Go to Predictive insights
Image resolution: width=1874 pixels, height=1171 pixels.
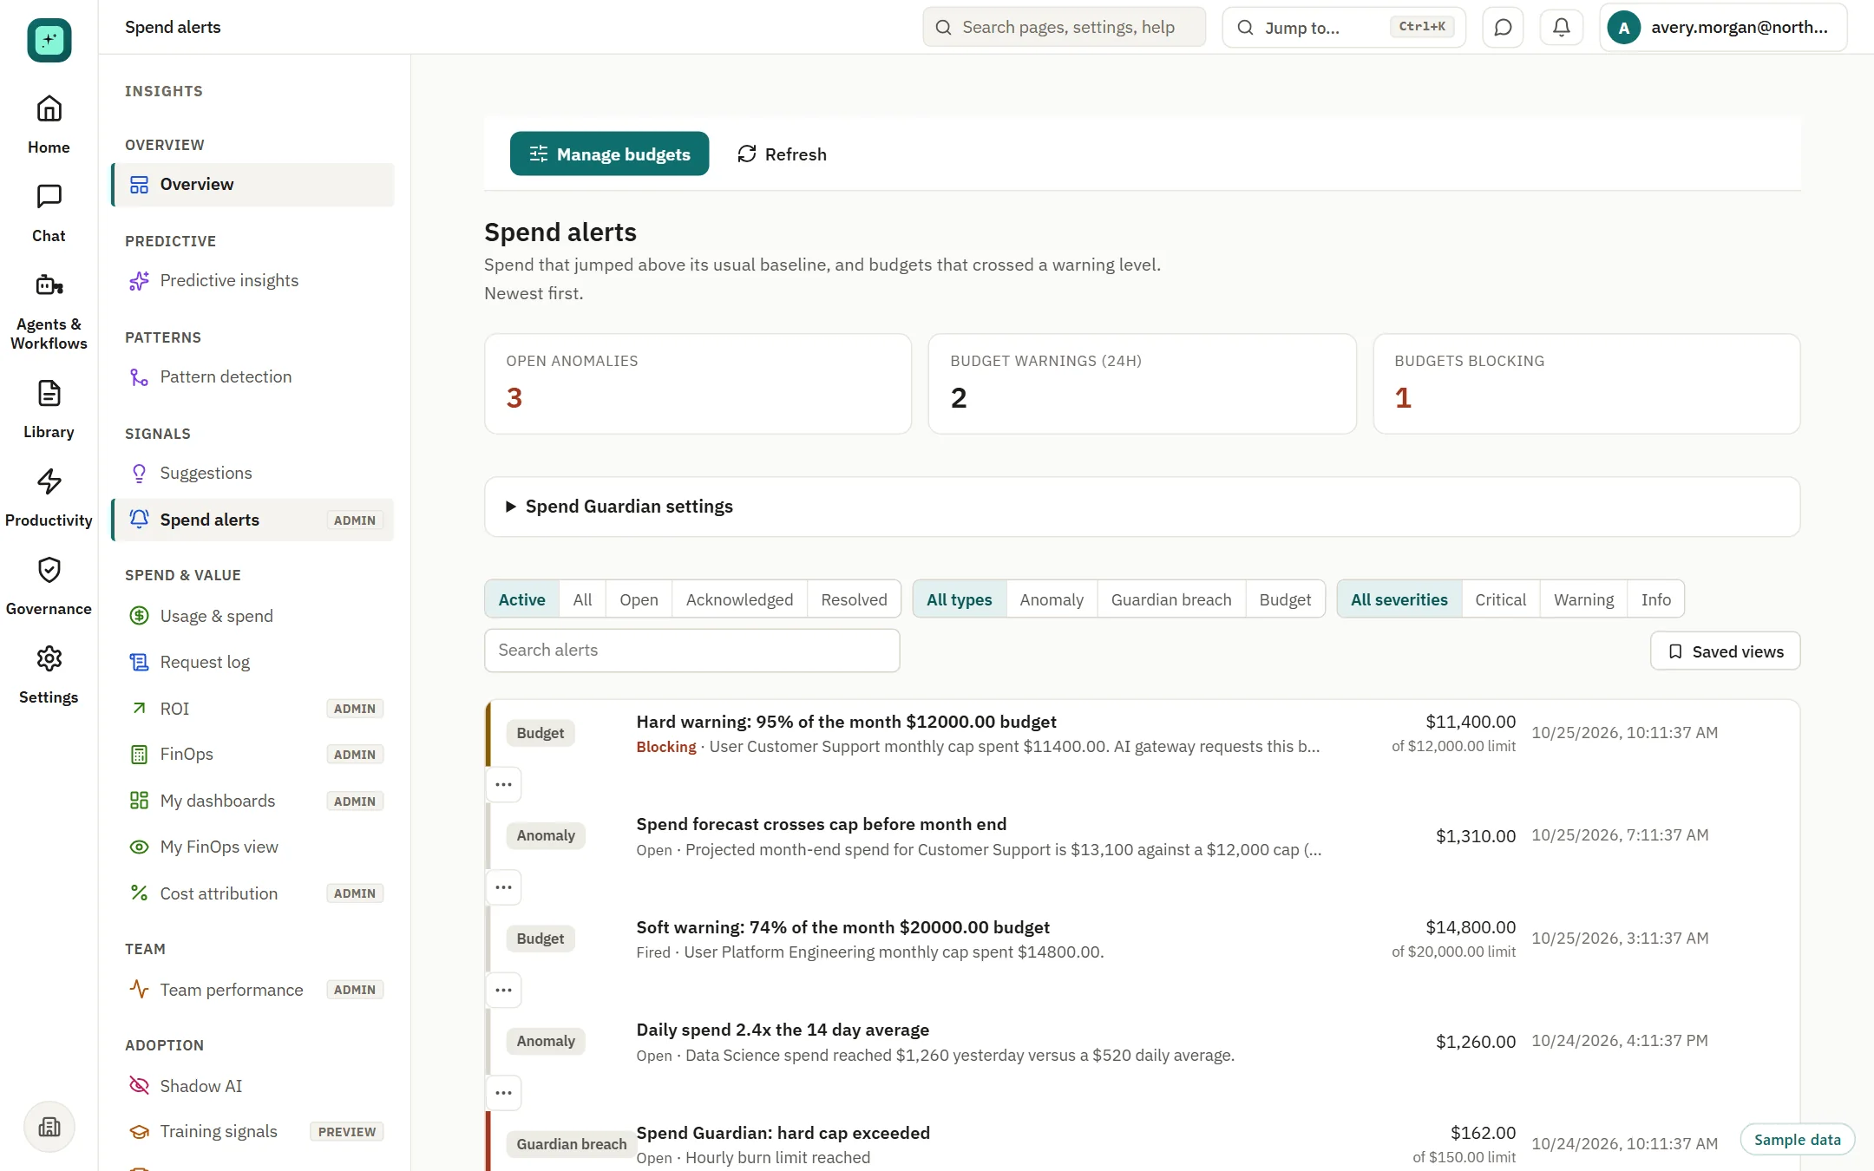252,280
